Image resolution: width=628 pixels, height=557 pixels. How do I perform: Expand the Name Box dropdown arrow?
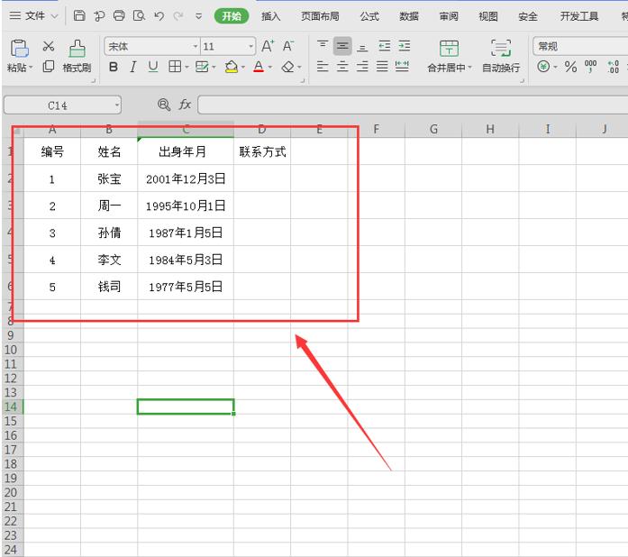[x=117, y=105]
